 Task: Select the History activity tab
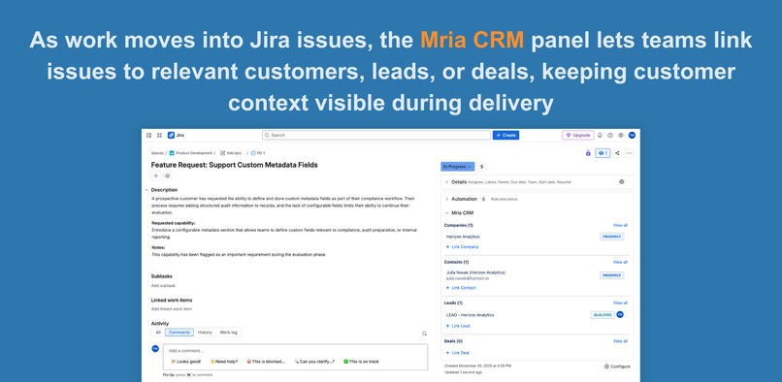pos(205,333)
